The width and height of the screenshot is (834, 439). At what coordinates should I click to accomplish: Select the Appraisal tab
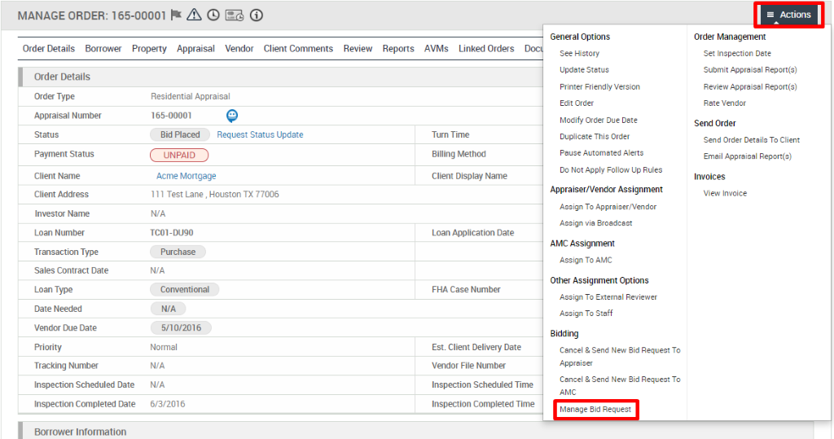click(195, 48)
